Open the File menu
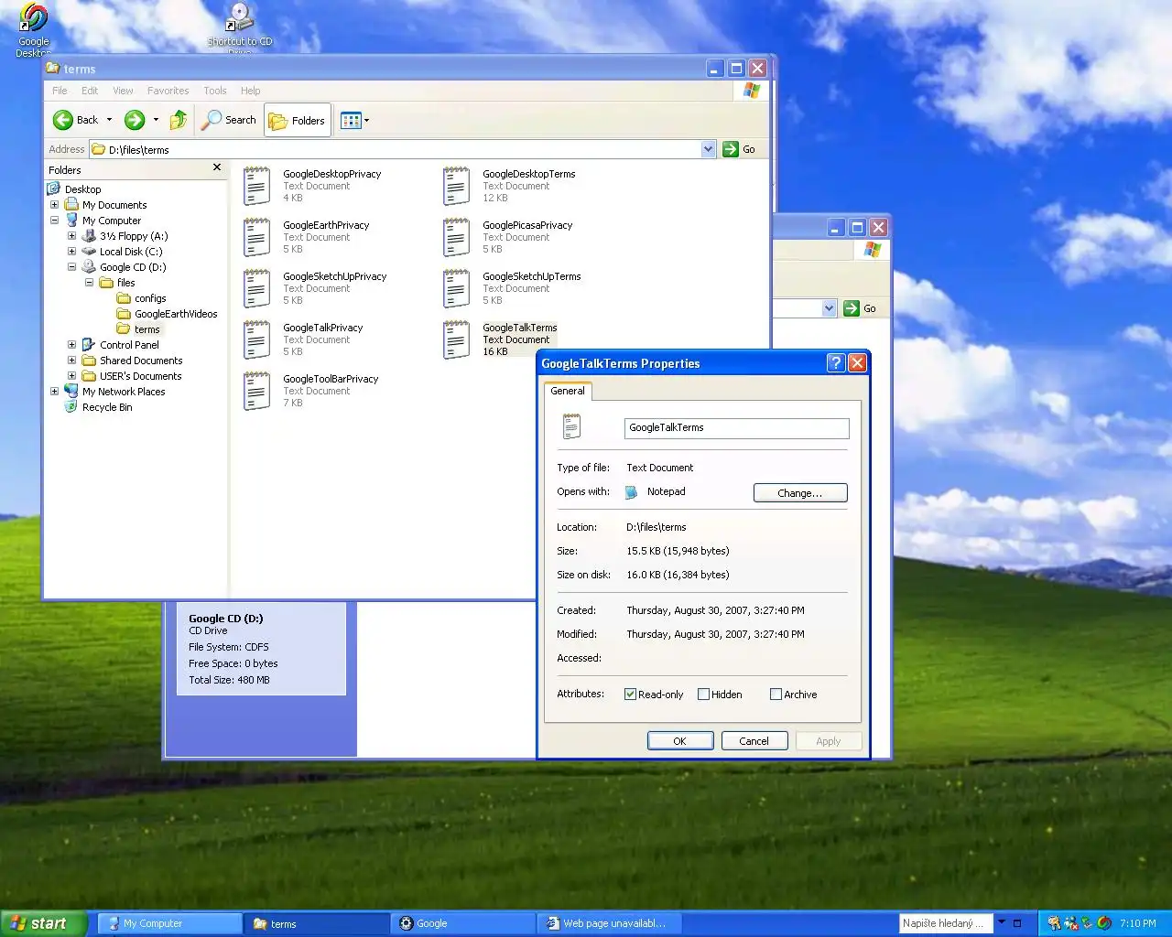The height and width of the screenshot is (937, 1172). 60,91
